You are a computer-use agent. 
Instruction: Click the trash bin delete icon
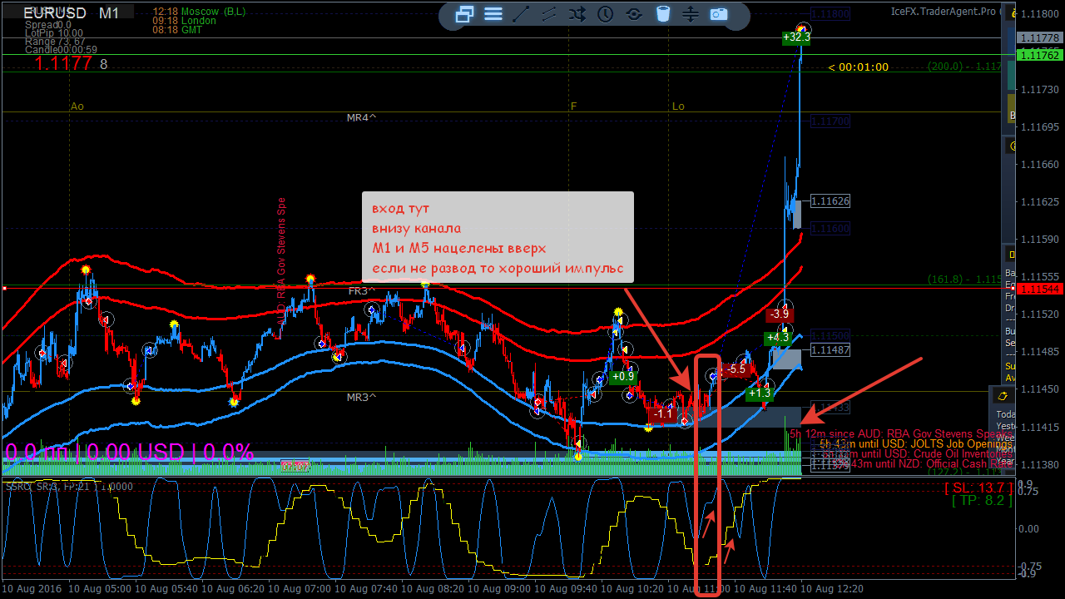(x=663, y=14)
